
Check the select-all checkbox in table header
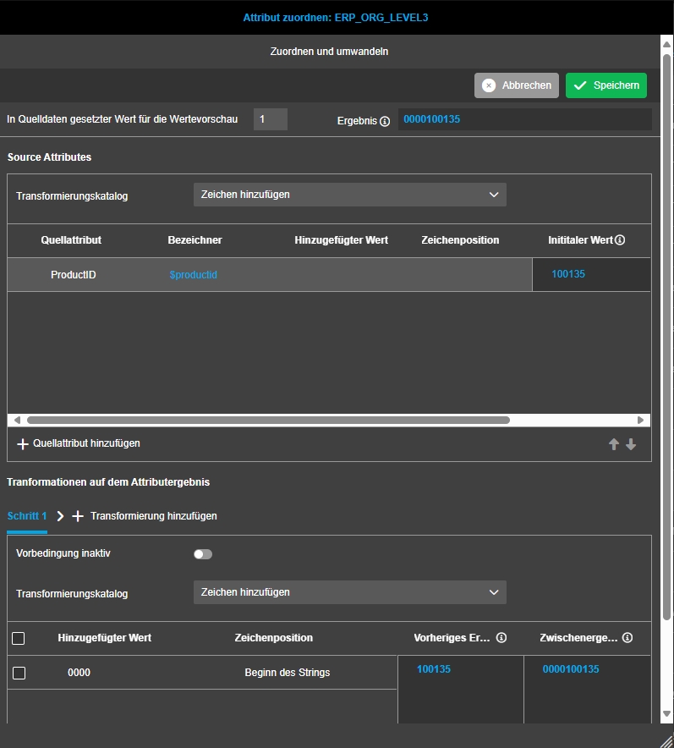tap(19, 639)
